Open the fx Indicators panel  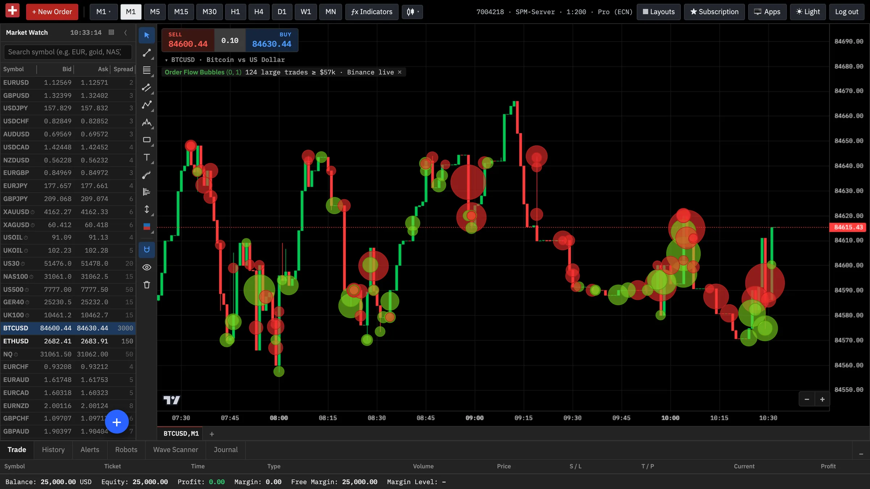coord(372,12)
